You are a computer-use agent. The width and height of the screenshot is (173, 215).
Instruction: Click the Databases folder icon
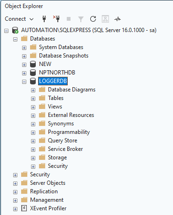[24, 39]
